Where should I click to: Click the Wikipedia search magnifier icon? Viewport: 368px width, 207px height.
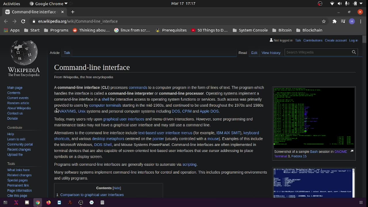point(354,52)
